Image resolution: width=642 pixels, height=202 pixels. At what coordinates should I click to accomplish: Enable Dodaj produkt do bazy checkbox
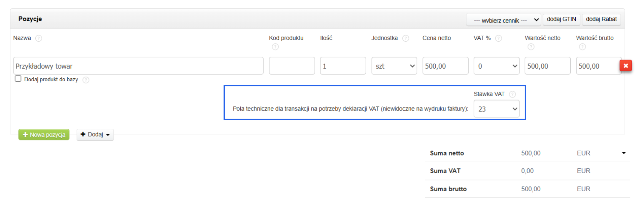point(18,79)
